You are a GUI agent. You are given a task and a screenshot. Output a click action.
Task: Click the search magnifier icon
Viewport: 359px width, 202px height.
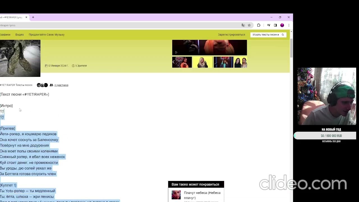(283, 35)
